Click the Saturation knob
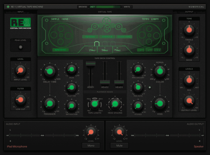This screenshot has width=210, height=155. click(71, 105)
